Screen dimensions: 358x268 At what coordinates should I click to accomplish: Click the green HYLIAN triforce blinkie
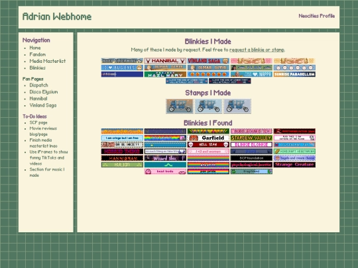122,165
